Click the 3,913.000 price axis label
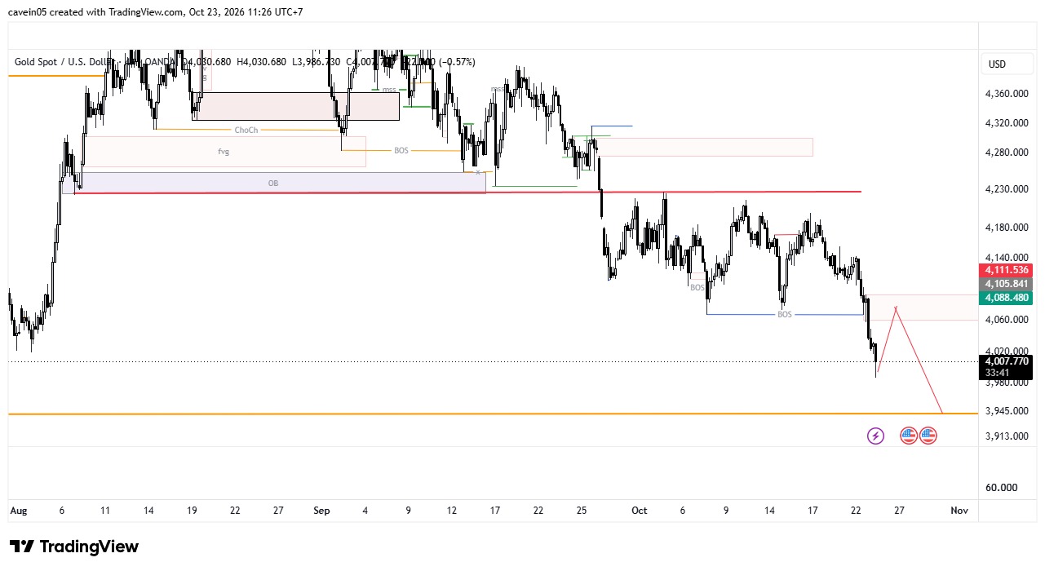The height and width of the screenshot is (571, 1045). 1005,436
